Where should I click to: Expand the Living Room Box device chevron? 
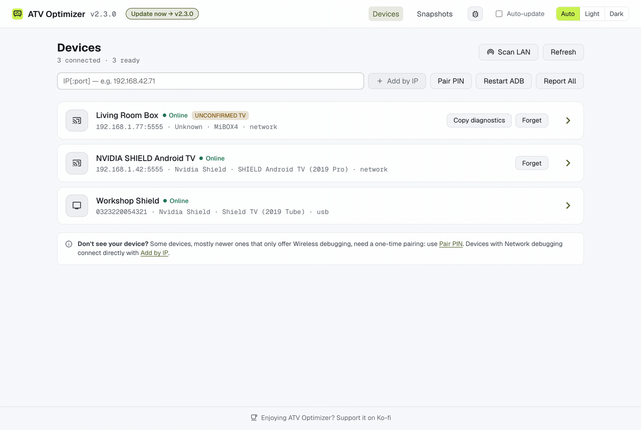tap(568, 120)
